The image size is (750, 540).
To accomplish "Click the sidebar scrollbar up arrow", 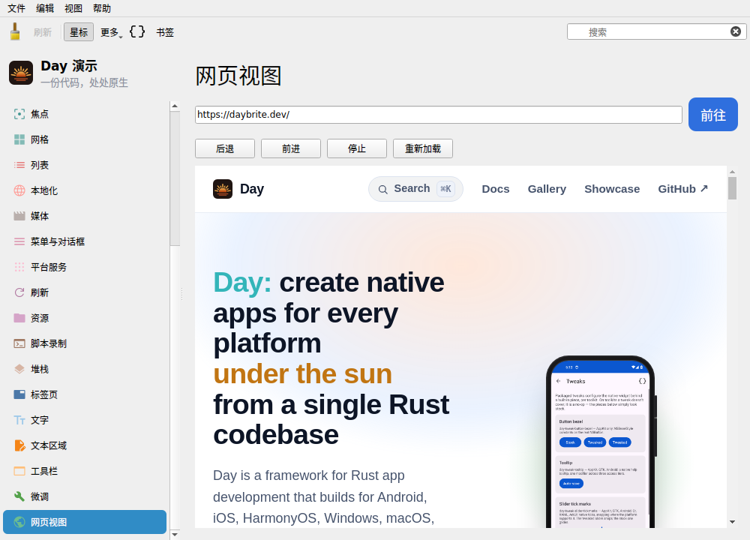I will (175, 106).
